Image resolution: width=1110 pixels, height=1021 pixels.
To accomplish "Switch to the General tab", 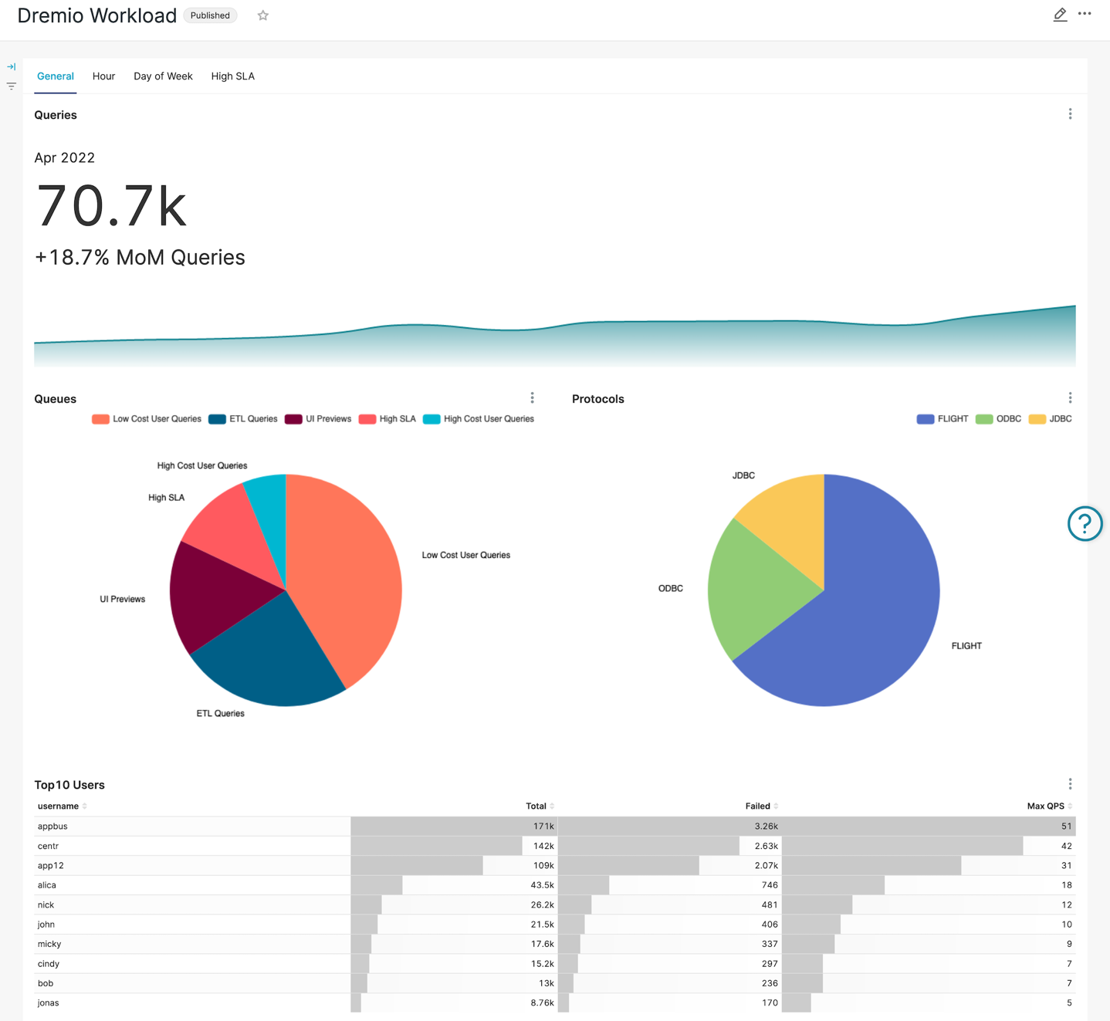I will click(56, 76).
